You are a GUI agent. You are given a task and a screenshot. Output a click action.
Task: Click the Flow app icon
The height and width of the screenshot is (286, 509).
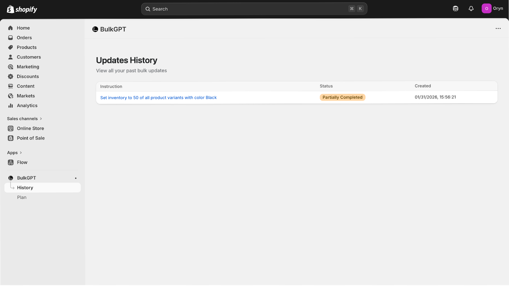point(10,162)
